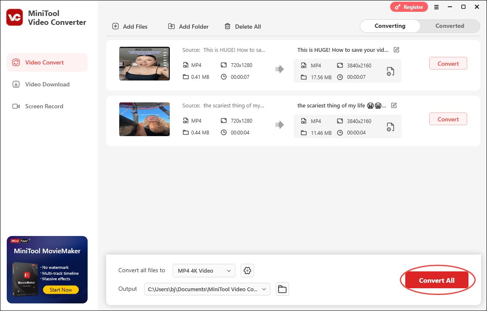Click second video's '720x1280' source resolution
This screenshot has height=311, width=487.
(x=241, y=121)
